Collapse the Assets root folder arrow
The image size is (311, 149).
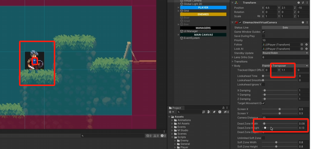tap(169, 117)
